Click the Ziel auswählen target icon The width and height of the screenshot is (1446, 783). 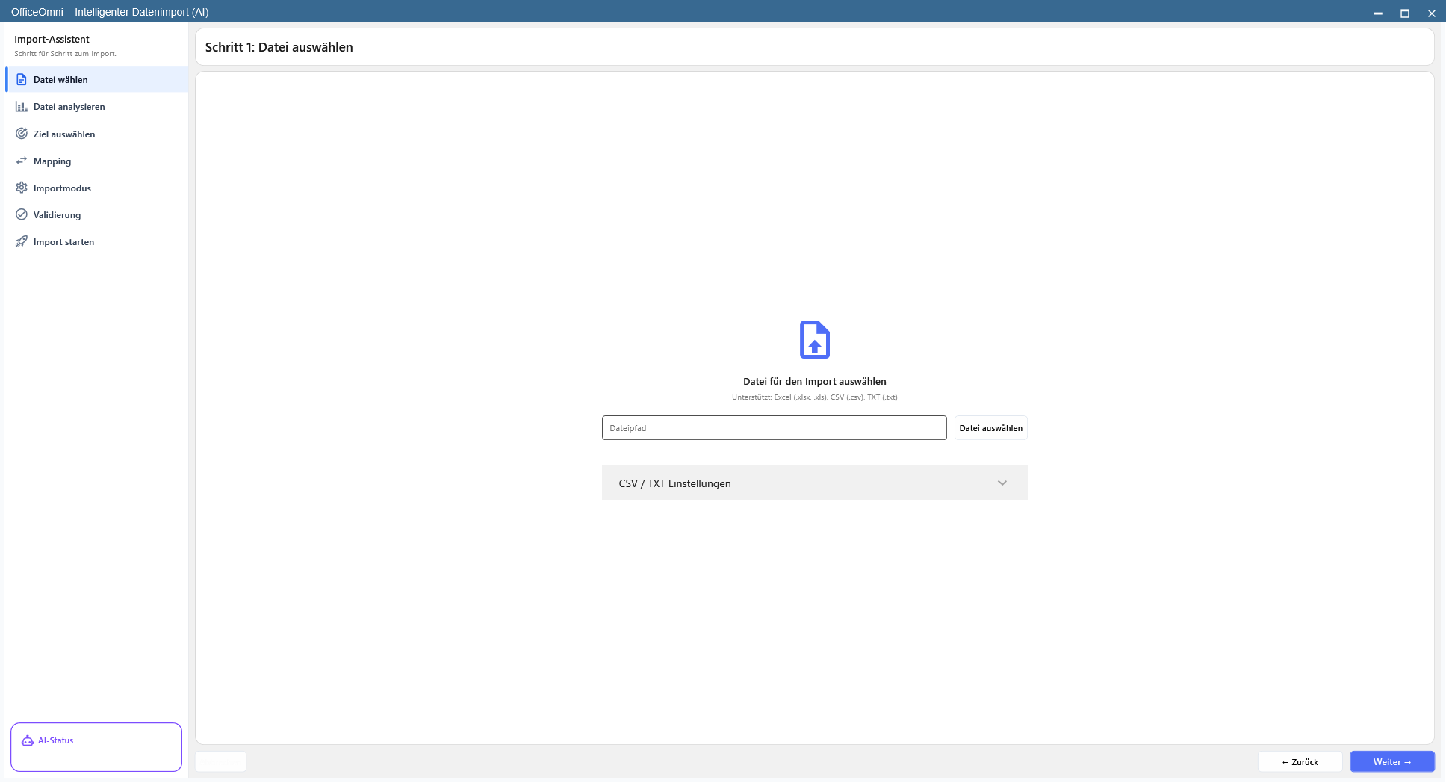[x=22, y=134]
